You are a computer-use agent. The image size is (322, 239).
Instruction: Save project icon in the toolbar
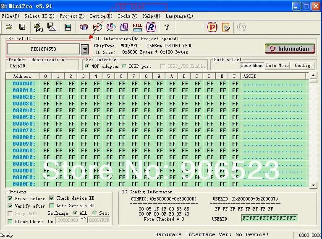pyautogui.click(x=52, y=27)
